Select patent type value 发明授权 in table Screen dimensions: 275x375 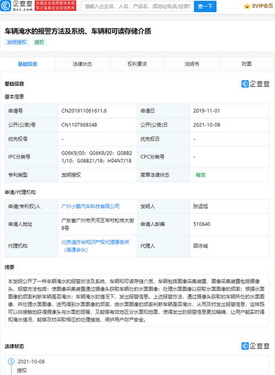[71, 175]
